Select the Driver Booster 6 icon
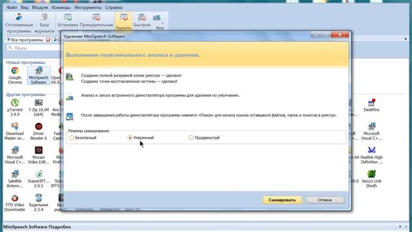 pos(39,131)
